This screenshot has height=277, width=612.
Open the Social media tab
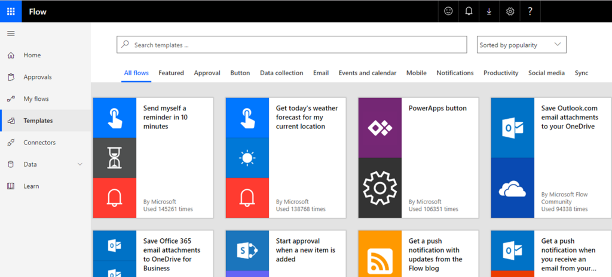point(546,73)
